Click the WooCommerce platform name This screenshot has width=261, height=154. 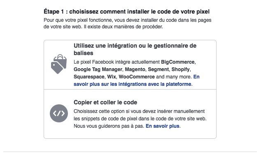[x=137, y=77]
